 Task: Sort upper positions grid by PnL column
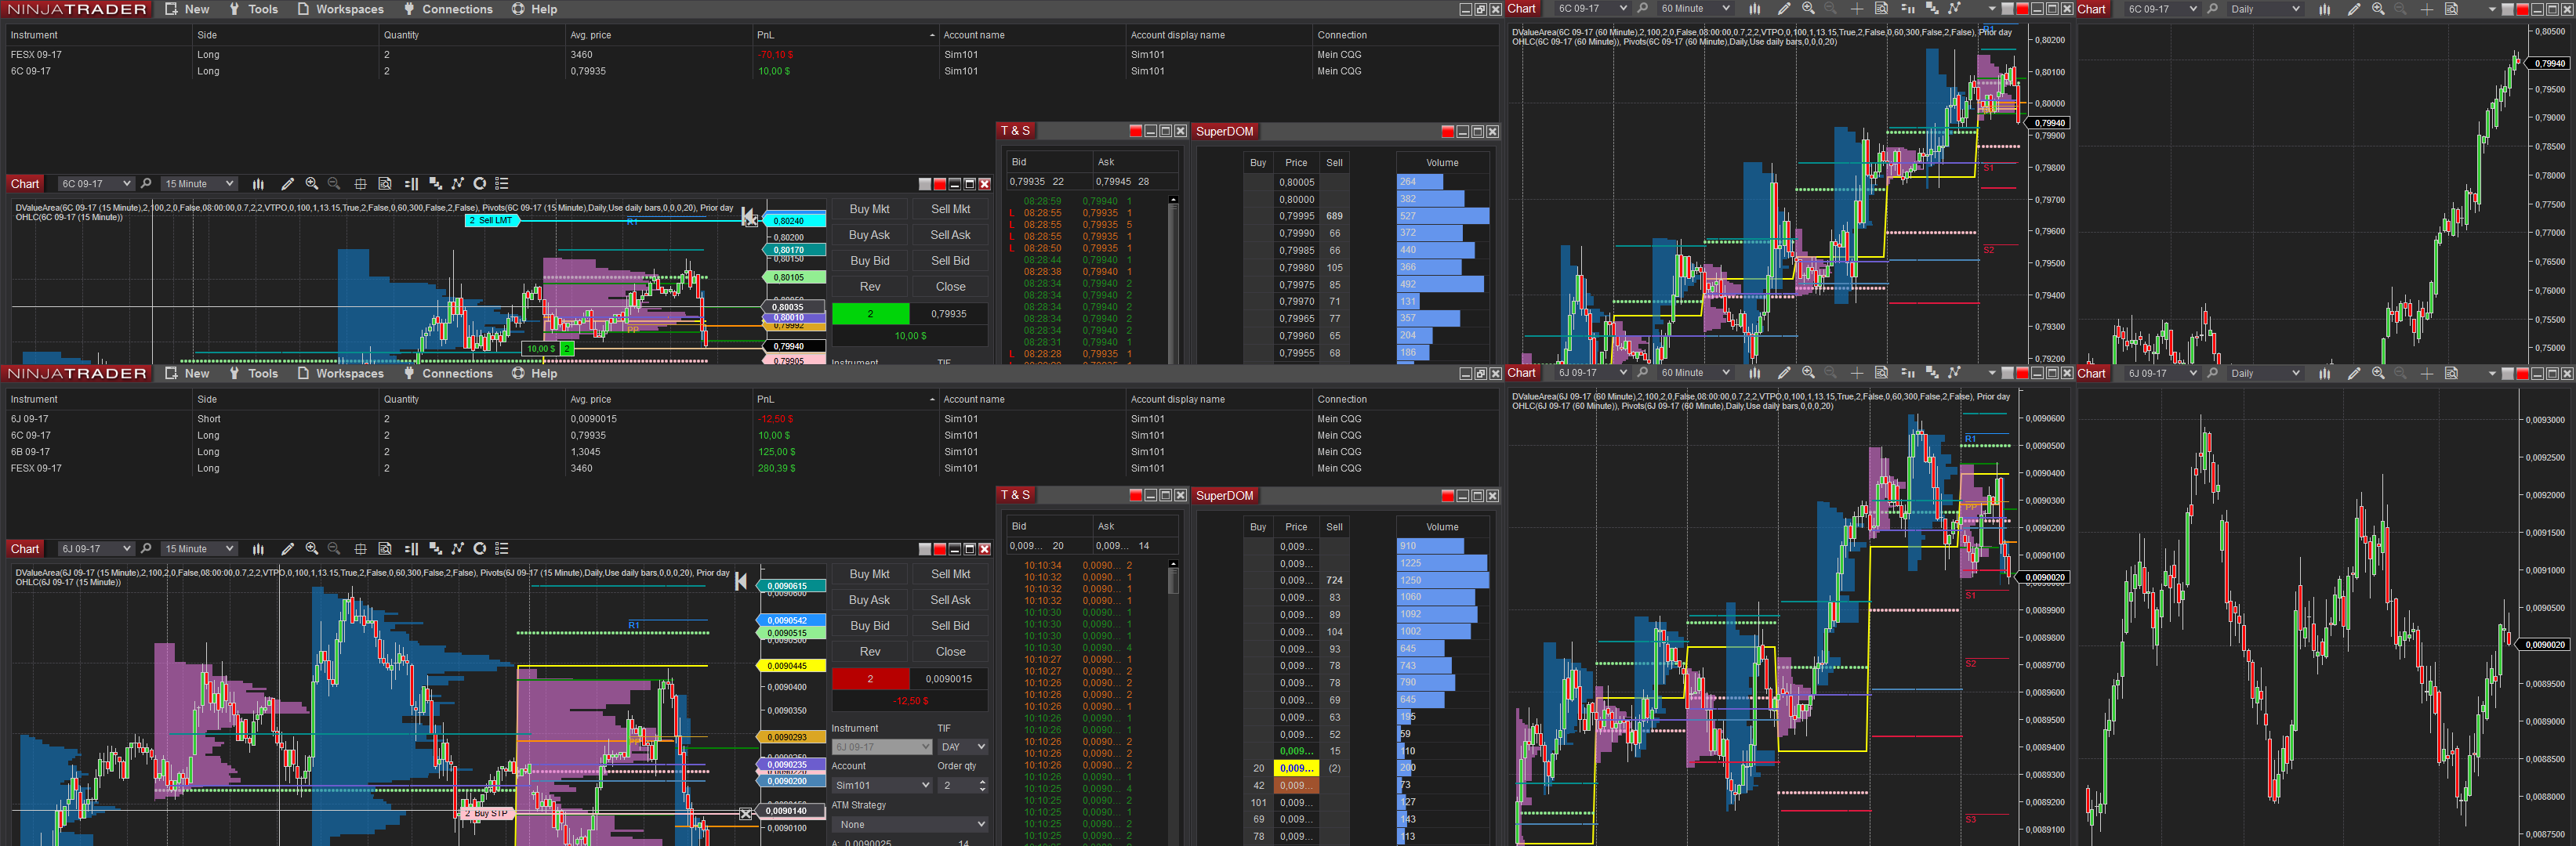(845, 36)
